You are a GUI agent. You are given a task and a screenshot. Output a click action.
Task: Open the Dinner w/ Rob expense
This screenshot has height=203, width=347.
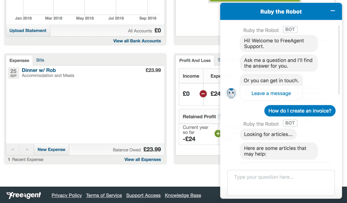pyautogui.click(x=39, y=70)
